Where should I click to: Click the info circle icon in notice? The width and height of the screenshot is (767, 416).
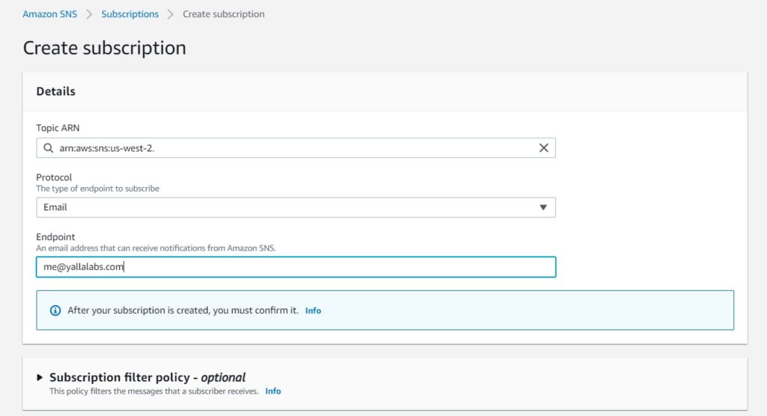[x=55, y=311]
